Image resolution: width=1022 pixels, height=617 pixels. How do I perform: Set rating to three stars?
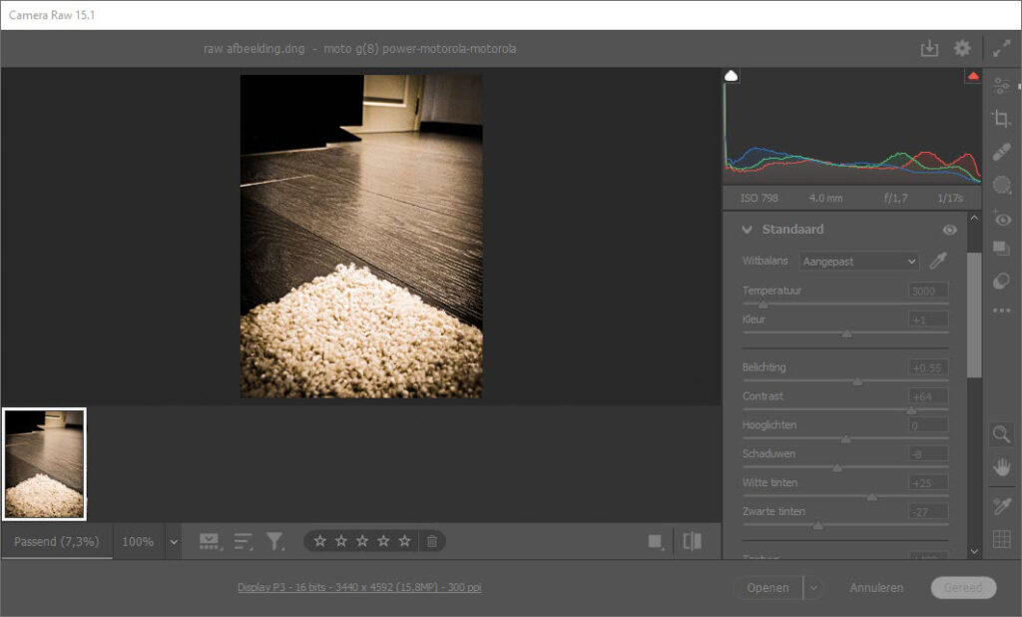click(362, 541)
